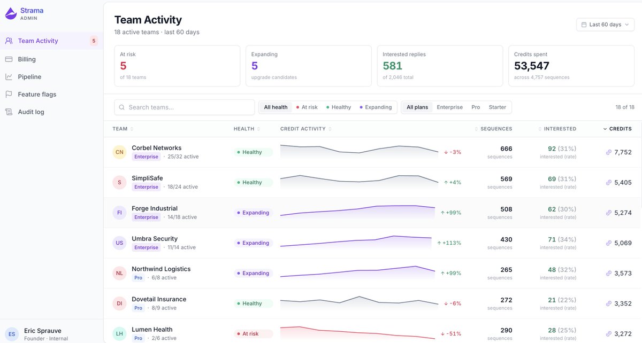Click the LH avatar for Lumen Health

pyautogui.click(x=119, y=334)
